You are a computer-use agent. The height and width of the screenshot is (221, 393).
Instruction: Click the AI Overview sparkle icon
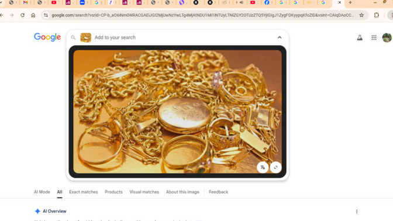37,211
